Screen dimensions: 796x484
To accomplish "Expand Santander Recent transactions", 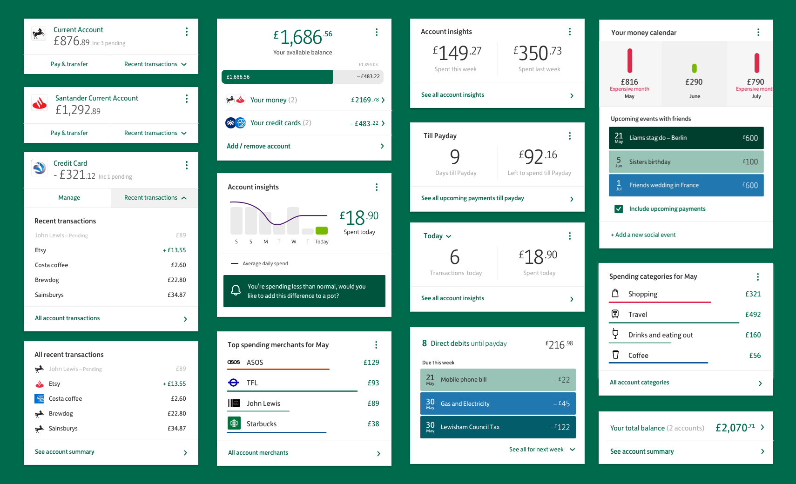I will pos(155,133).
